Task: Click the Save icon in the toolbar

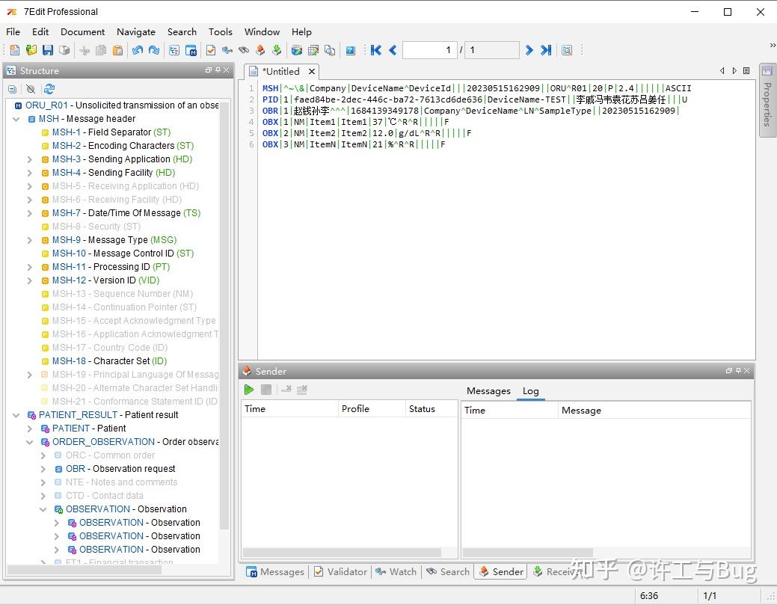Action: [x=47, y=50]
